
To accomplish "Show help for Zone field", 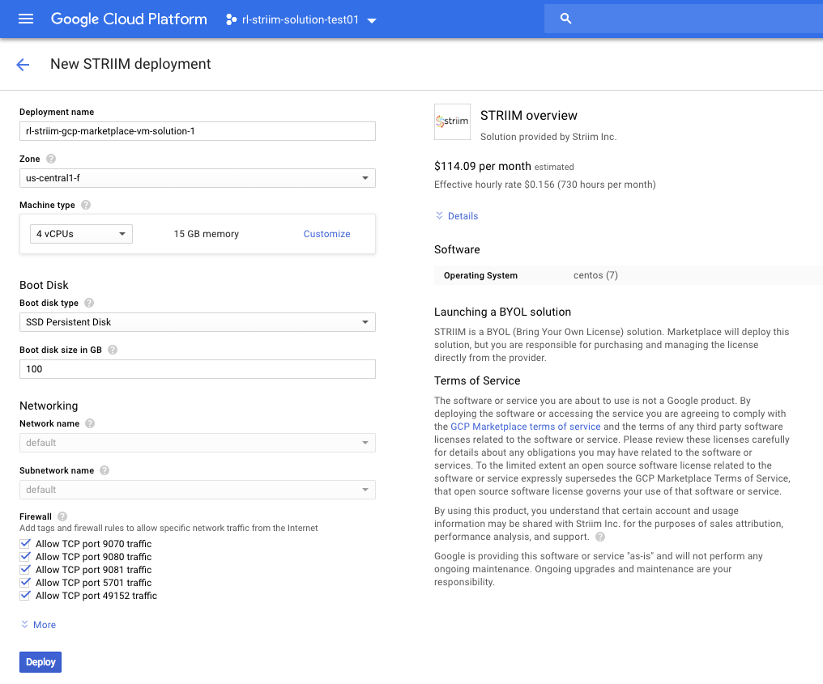I will point(51,159).
